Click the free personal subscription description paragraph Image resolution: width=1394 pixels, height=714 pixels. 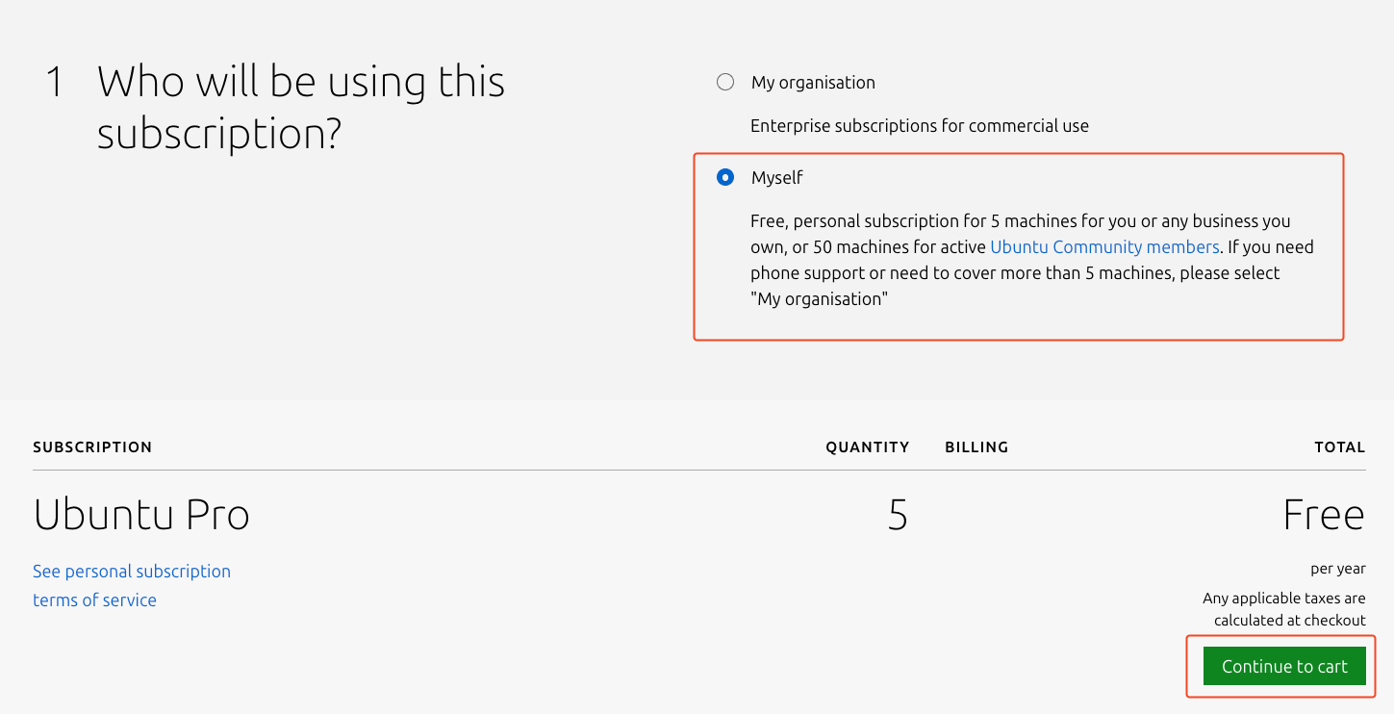click(x=1020, y=261)
